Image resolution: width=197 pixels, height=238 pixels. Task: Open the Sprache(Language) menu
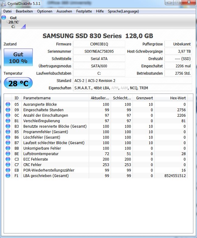click(123, 11)
